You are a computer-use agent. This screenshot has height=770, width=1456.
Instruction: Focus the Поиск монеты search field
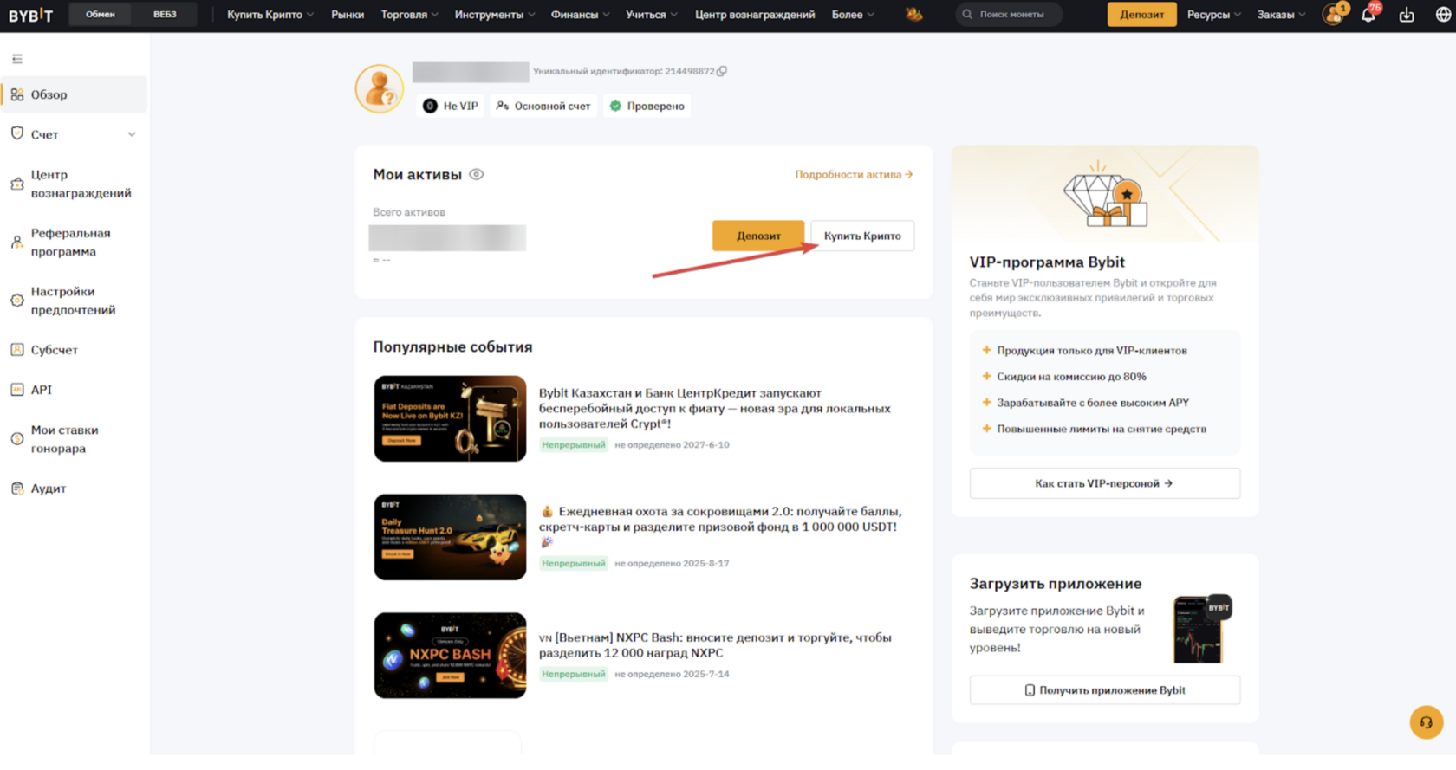pyautogui.click(x=1009, y=15)
